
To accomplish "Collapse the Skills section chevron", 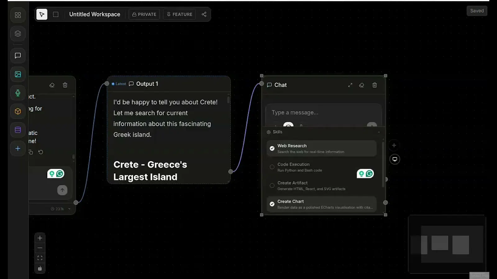I will pos(379,132).
